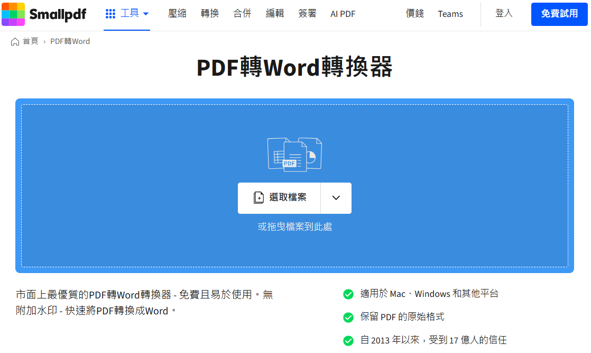591x353 pixels.
Task: Click the PDF documents illustration in upload area
Action: pyautogui.click(x=294, y=154)
